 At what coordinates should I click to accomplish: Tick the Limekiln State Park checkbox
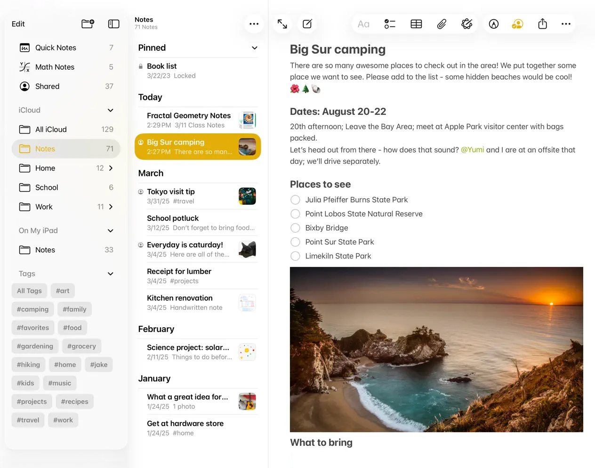[x=295, y=256]
